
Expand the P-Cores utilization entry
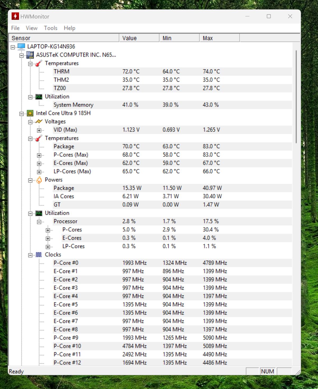(x=48, y=230)
